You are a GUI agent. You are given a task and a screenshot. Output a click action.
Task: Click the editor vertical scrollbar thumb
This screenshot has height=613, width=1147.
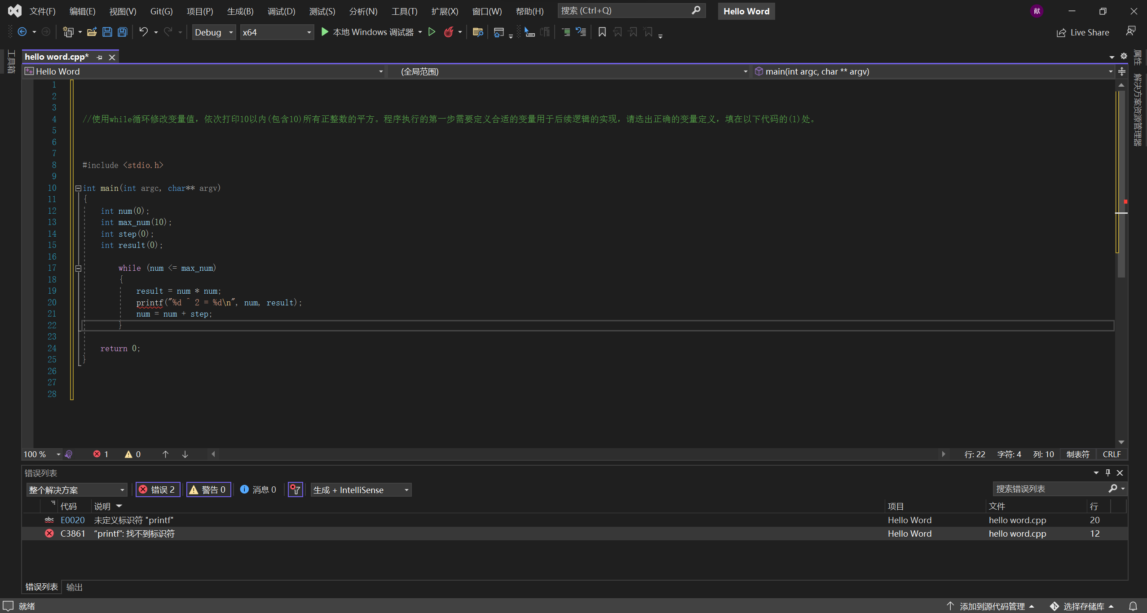pyautogui.click(x=1121, y=184)
